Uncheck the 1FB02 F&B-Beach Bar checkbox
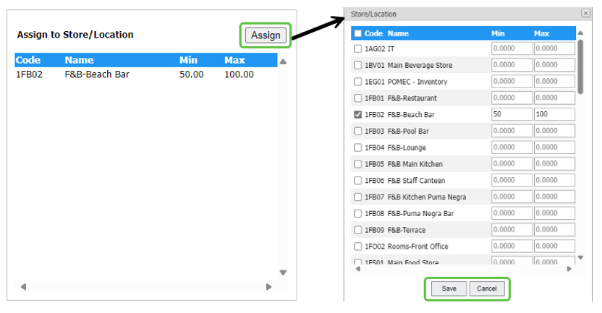 357,115
